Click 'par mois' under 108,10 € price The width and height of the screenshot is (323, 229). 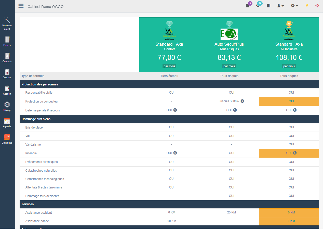point(289,66)
